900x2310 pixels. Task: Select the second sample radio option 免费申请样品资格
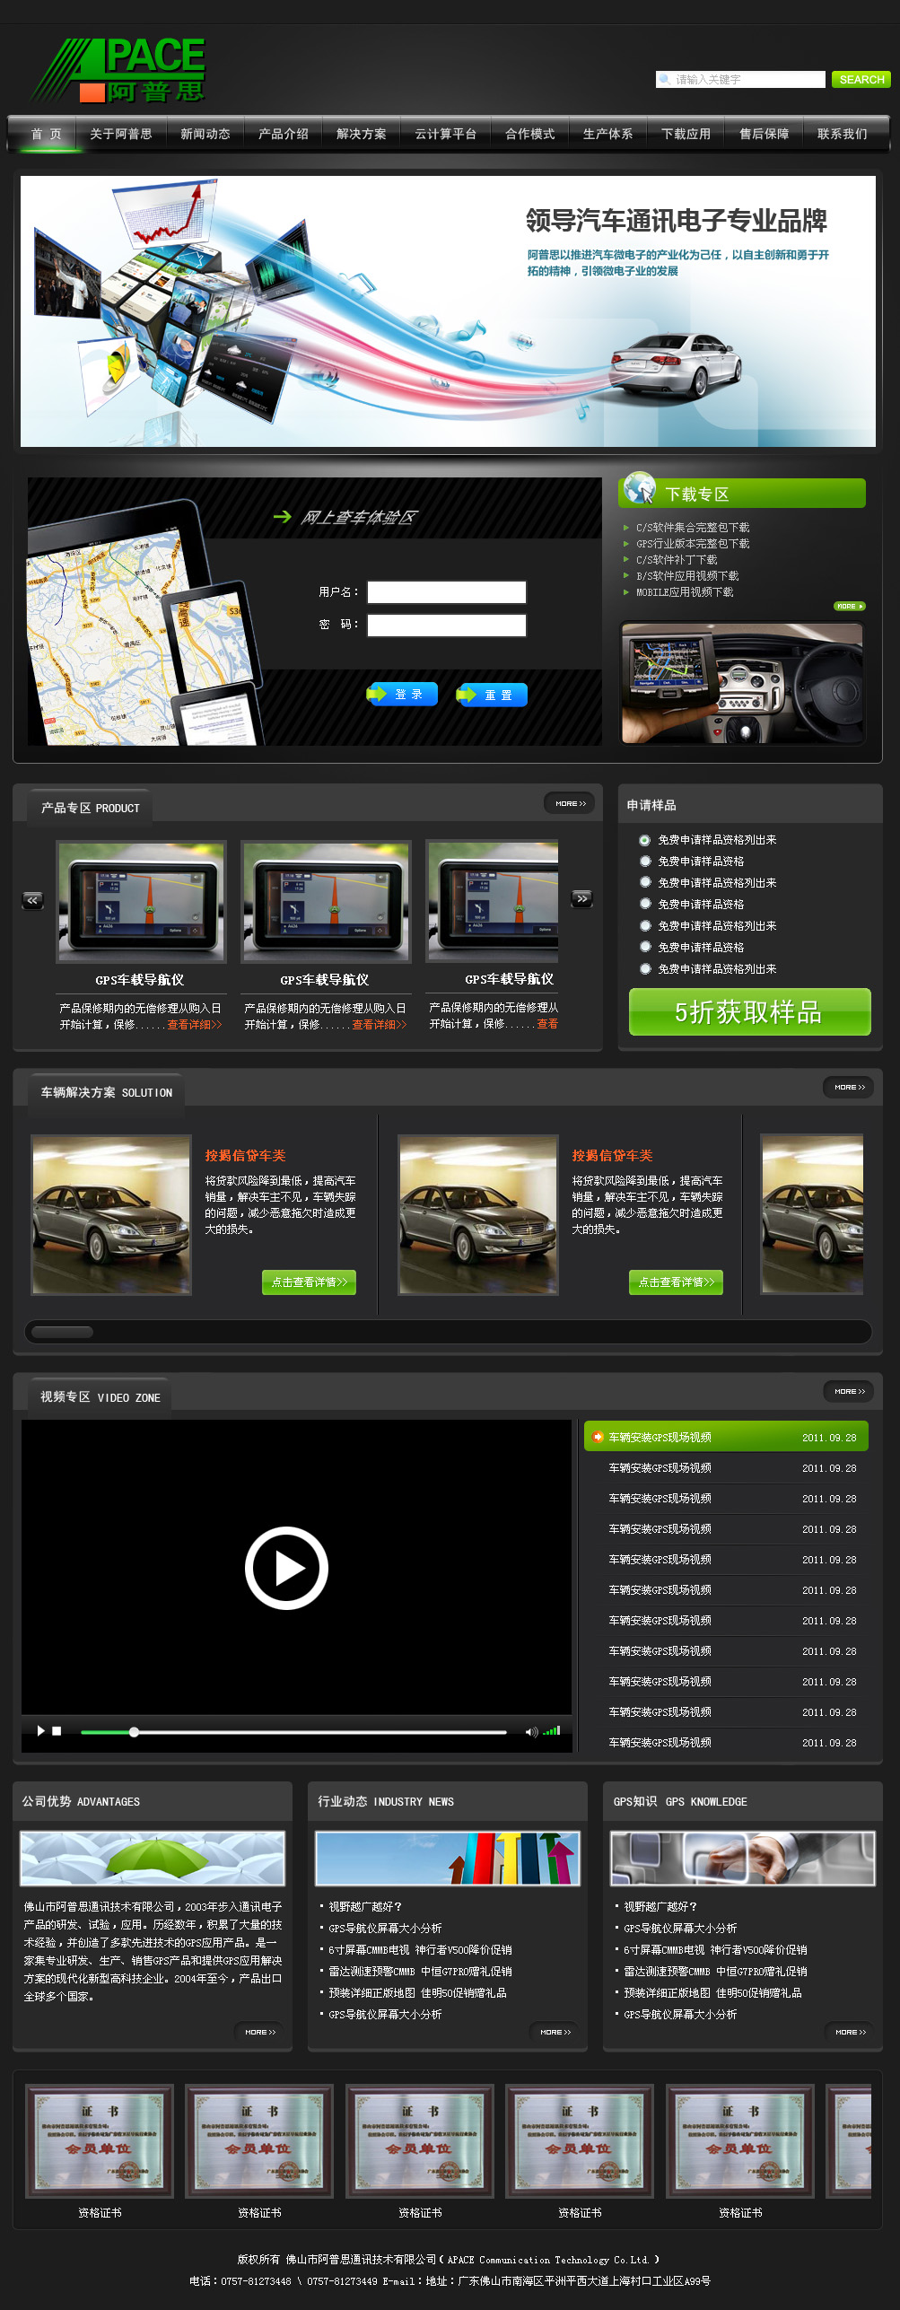[644, 861]
